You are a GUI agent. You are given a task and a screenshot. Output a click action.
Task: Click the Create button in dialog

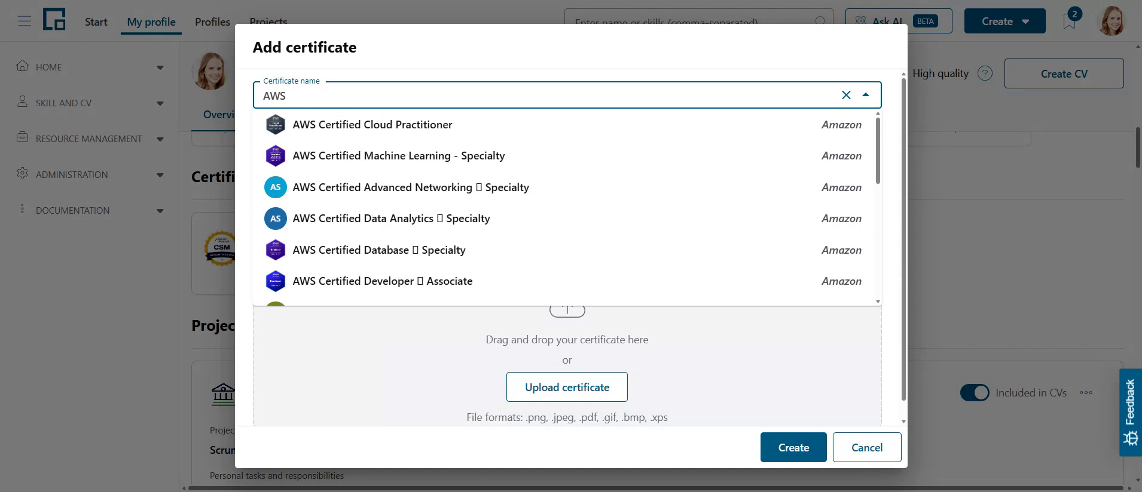tap(793, 447)
